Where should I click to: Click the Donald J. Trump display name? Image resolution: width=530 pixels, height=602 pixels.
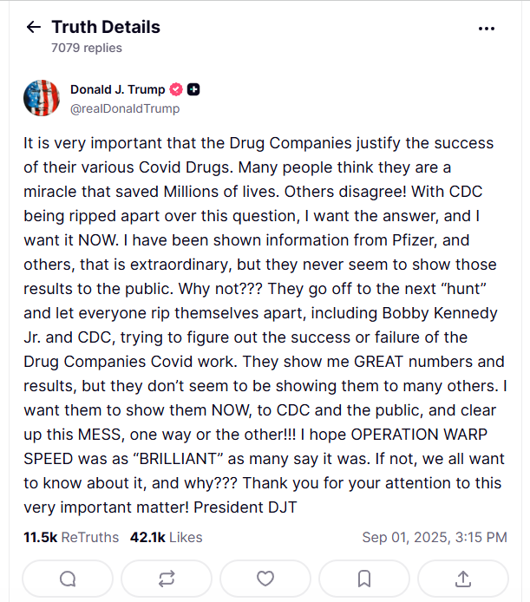(x=116, y=89)
